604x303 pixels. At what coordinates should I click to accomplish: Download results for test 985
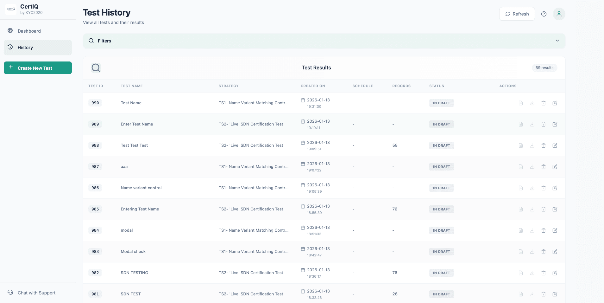(x=532, y=209)
